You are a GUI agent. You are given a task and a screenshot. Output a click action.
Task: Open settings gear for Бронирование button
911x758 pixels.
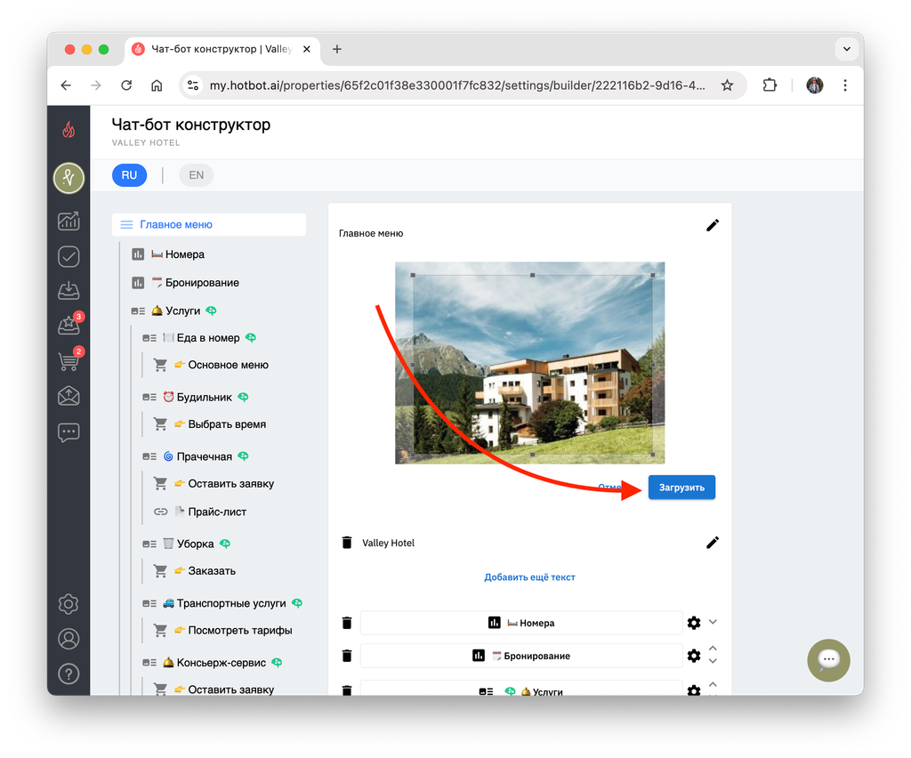point(694,656)
